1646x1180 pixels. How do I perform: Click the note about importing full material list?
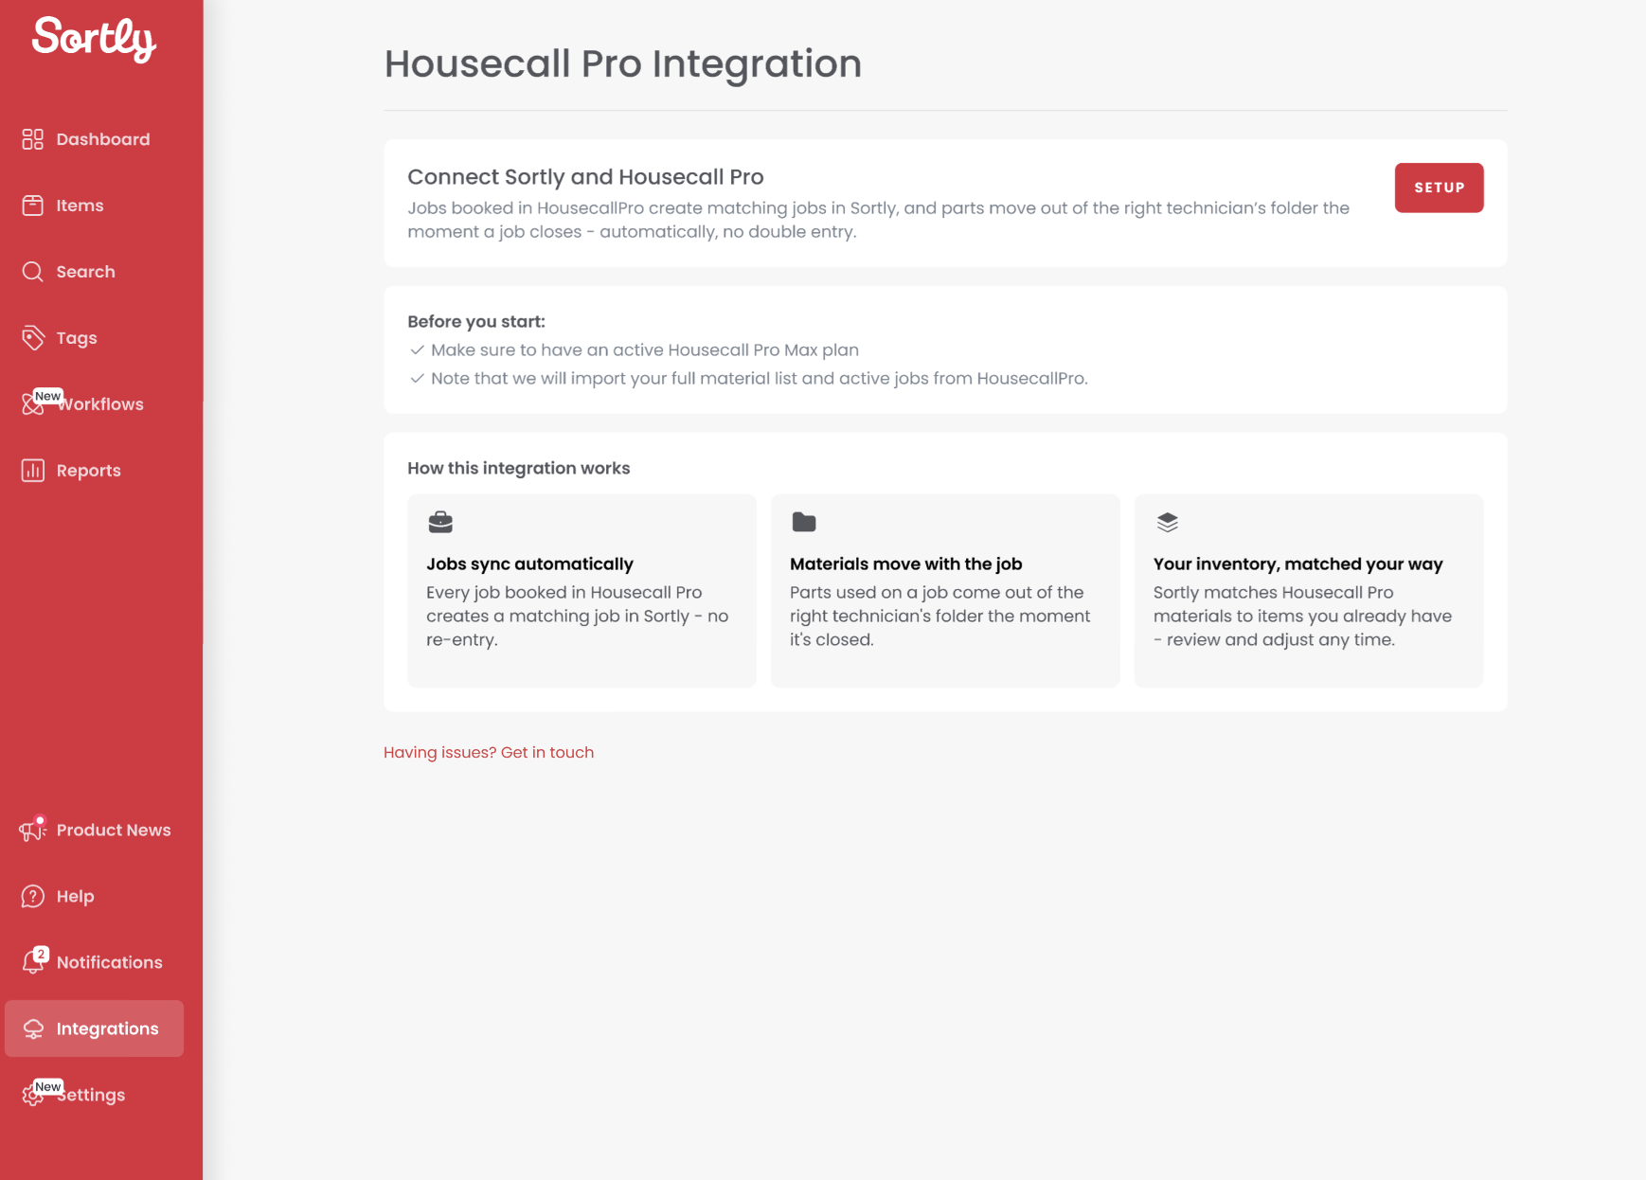coord(760,378)
